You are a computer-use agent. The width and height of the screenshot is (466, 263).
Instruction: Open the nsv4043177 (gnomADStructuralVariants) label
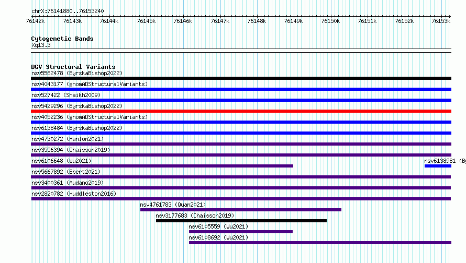[x=90, y=84]
